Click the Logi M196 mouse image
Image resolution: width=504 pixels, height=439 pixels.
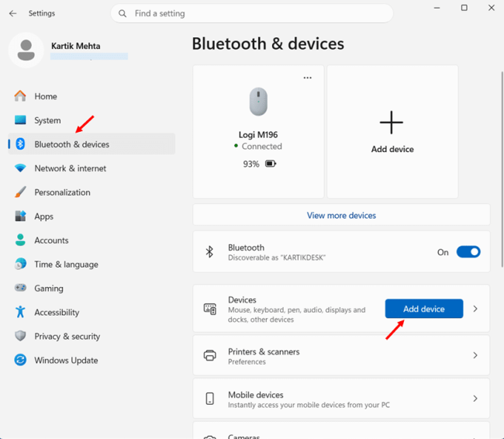click(x=258, y=102)
